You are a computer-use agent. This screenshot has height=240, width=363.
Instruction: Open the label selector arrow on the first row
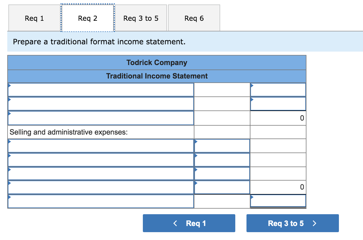(10, 85)
